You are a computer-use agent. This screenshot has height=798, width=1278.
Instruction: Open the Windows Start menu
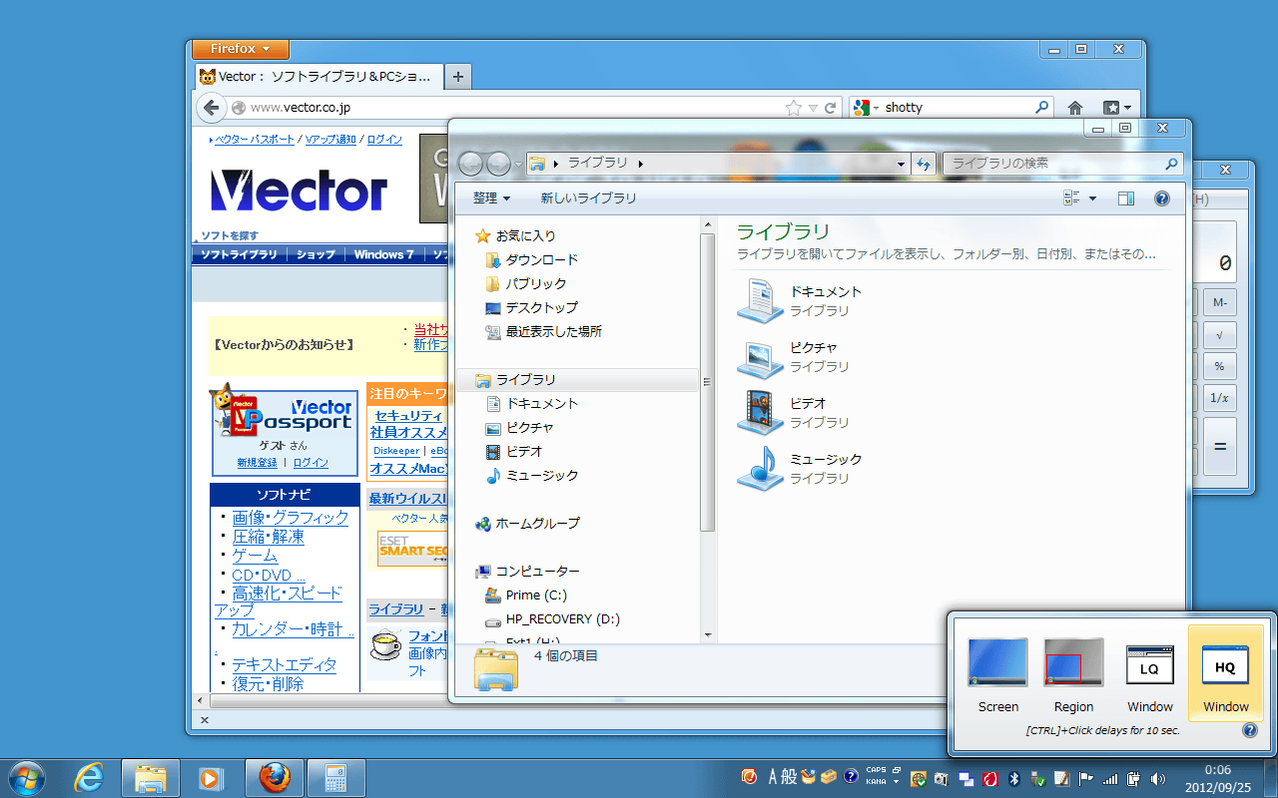pyautogui.click(x=26, y=778)
